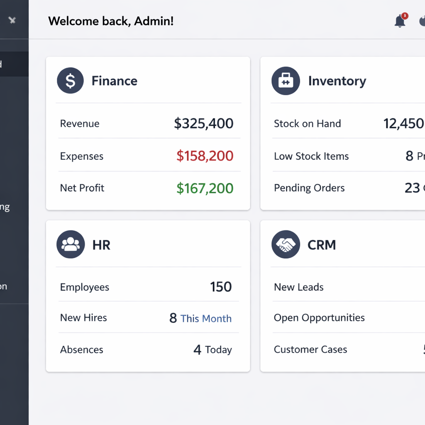The image size is (425, 425).
Task: Open the Stock on Hand row
Action: coord(307,123)
